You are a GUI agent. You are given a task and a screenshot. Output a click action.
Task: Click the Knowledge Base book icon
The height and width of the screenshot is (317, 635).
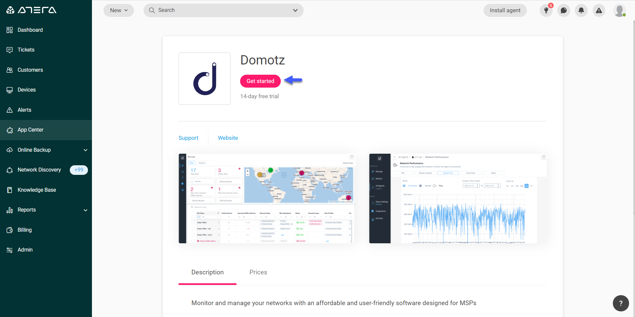pos(10,190)
